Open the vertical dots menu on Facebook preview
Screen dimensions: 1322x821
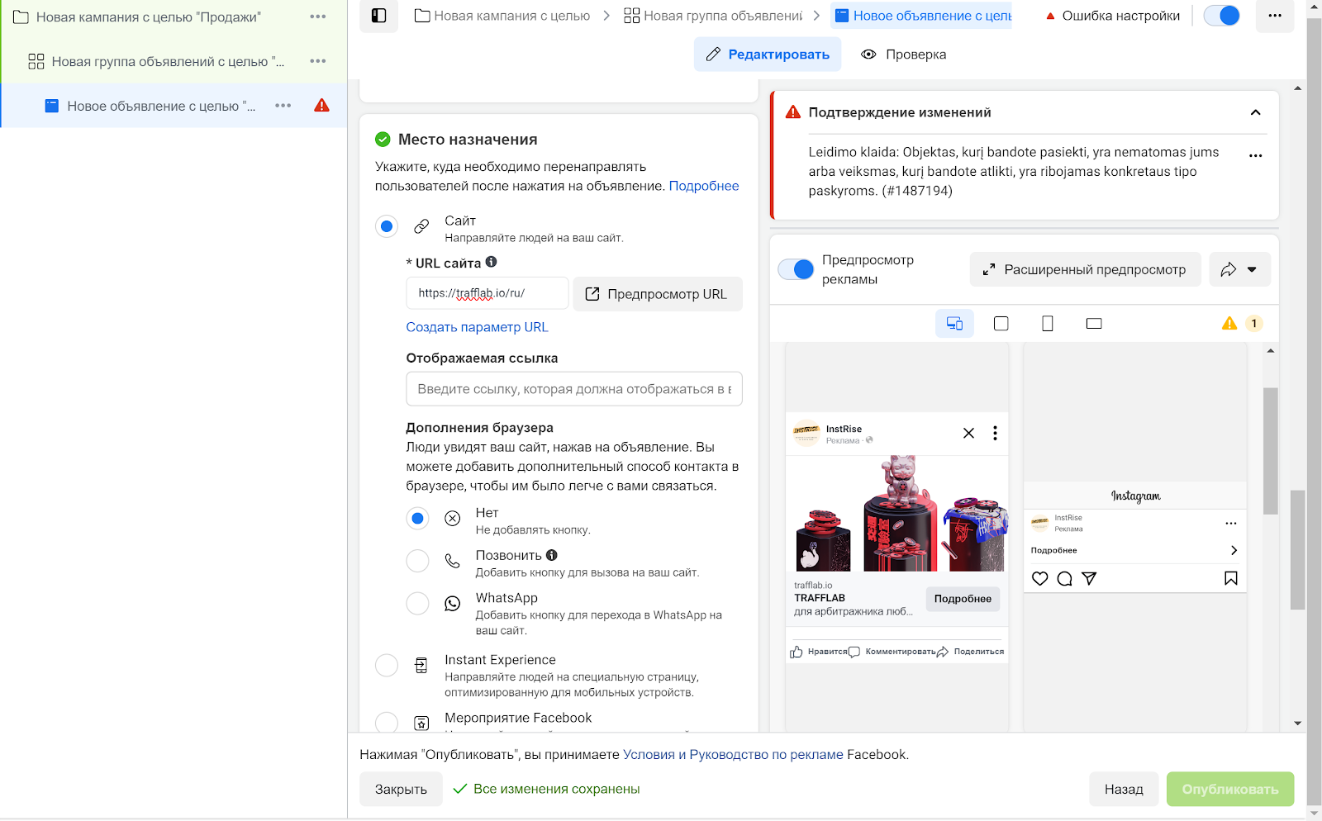pos(995,433)
